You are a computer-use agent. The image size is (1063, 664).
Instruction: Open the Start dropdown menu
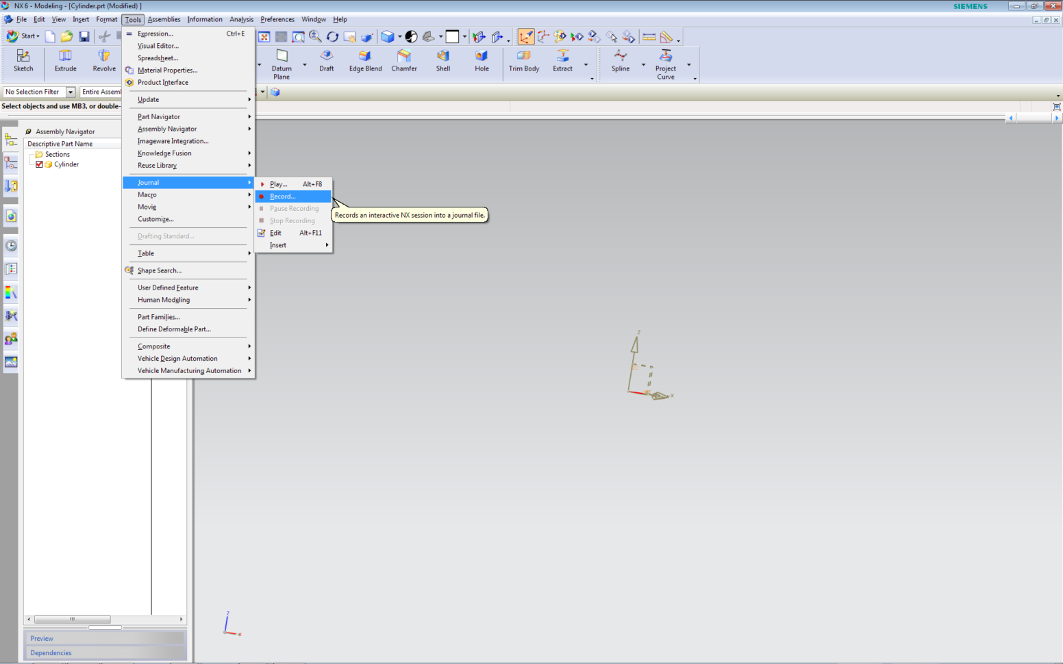click(23, 36)
